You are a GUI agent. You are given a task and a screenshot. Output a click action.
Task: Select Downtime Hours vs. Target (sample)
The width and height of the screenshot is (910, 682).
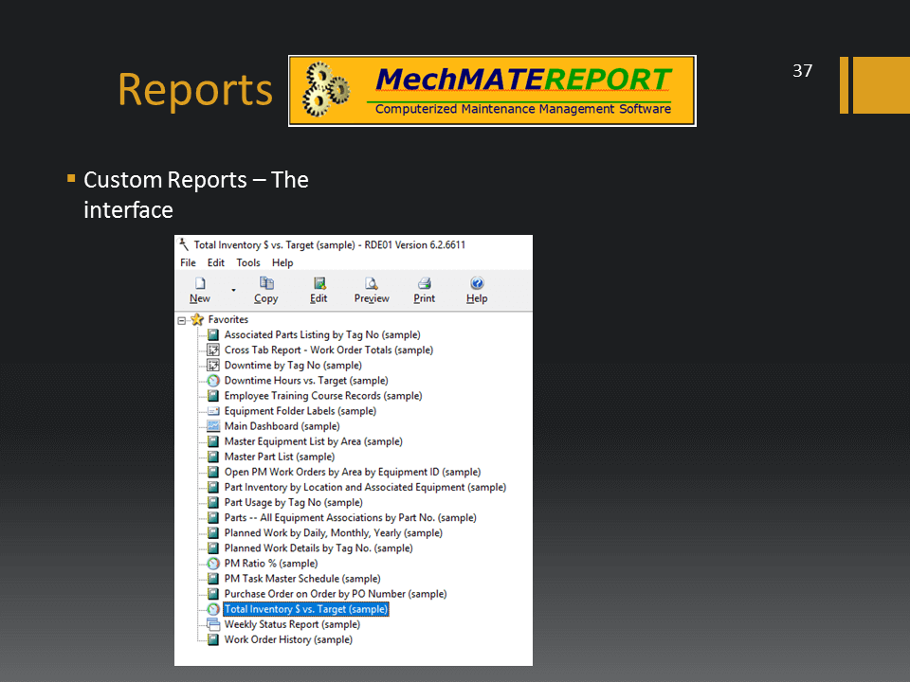coord(306,381)
